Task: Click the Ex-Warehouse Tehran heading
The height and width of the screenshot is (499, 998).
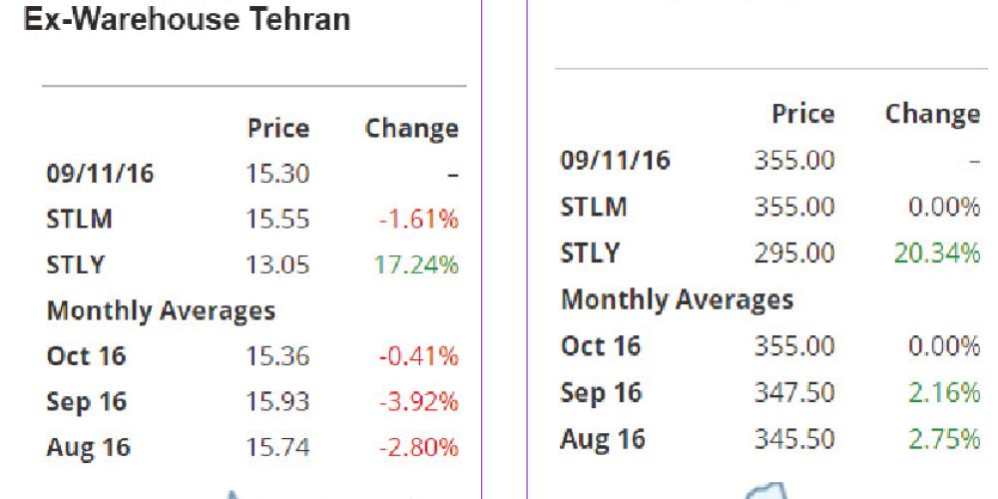Action: coord(186,20)
